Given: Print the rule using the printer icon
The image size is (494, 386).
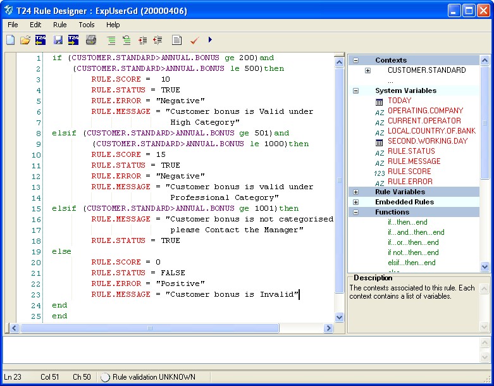Looking at the screenshot, I should tap(91, 40).
